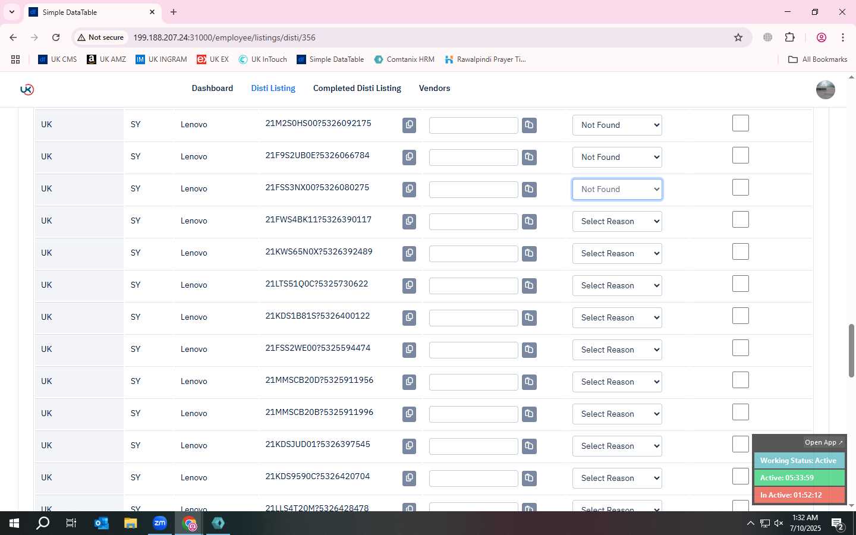The image size is (856, 535).
Task: Go to the Dashboard page
Action: (212, 88)
